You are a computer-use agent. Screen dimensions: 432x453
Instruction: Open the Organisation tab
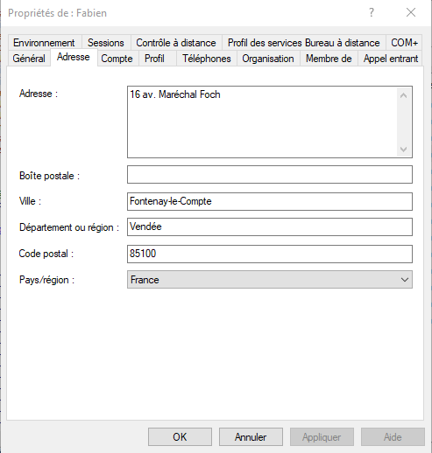click(x=268, y=59)
